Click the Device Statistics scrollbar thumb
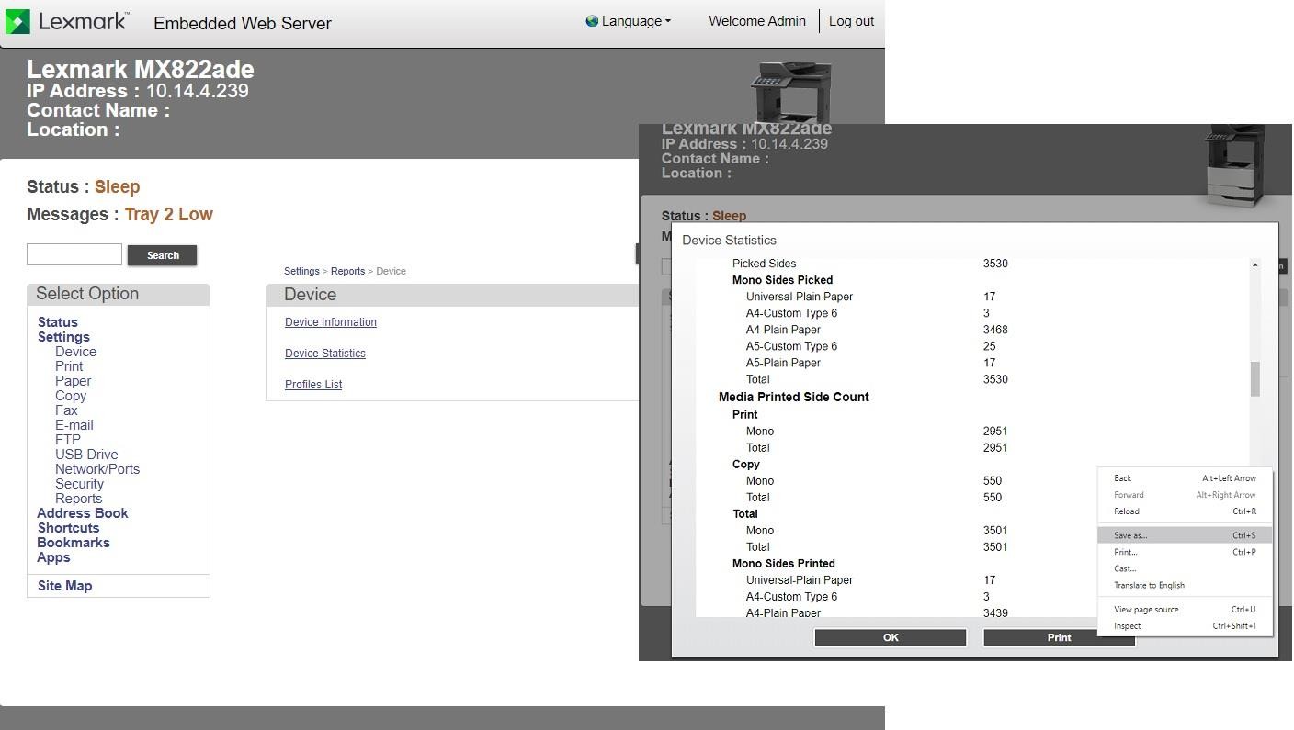Image resolution: width=1294 pixels, height=730 pixels. click(1254, 378)
